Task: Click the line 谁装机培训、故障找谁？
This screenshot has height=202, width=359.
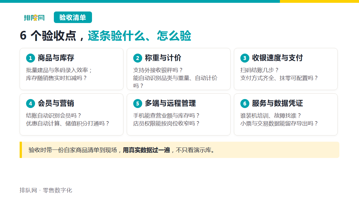Action: pyautogui.click(x=271, y=116)
